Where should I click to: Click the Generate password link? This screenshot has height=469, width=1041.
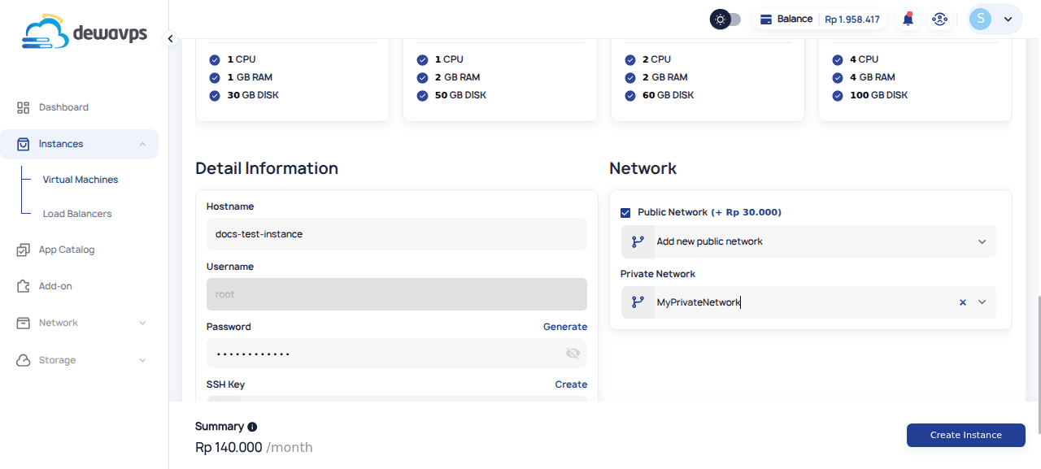pyautogui.click(x=564, y=327)
